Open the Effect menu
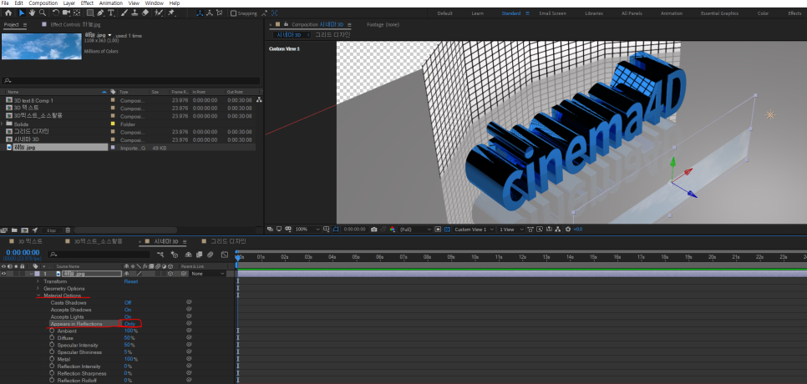Image resolution: width=807 pixels, height=384 pixels. [87, 3]
